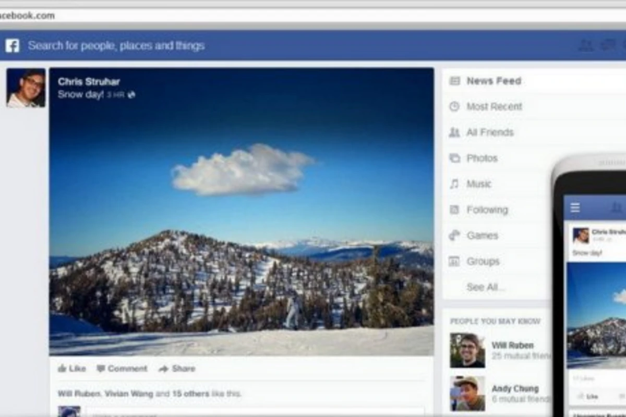The width and height of the screenshot is (626, 417).
Task: Click the globe privacy icon on post
Action: [131, 95]
